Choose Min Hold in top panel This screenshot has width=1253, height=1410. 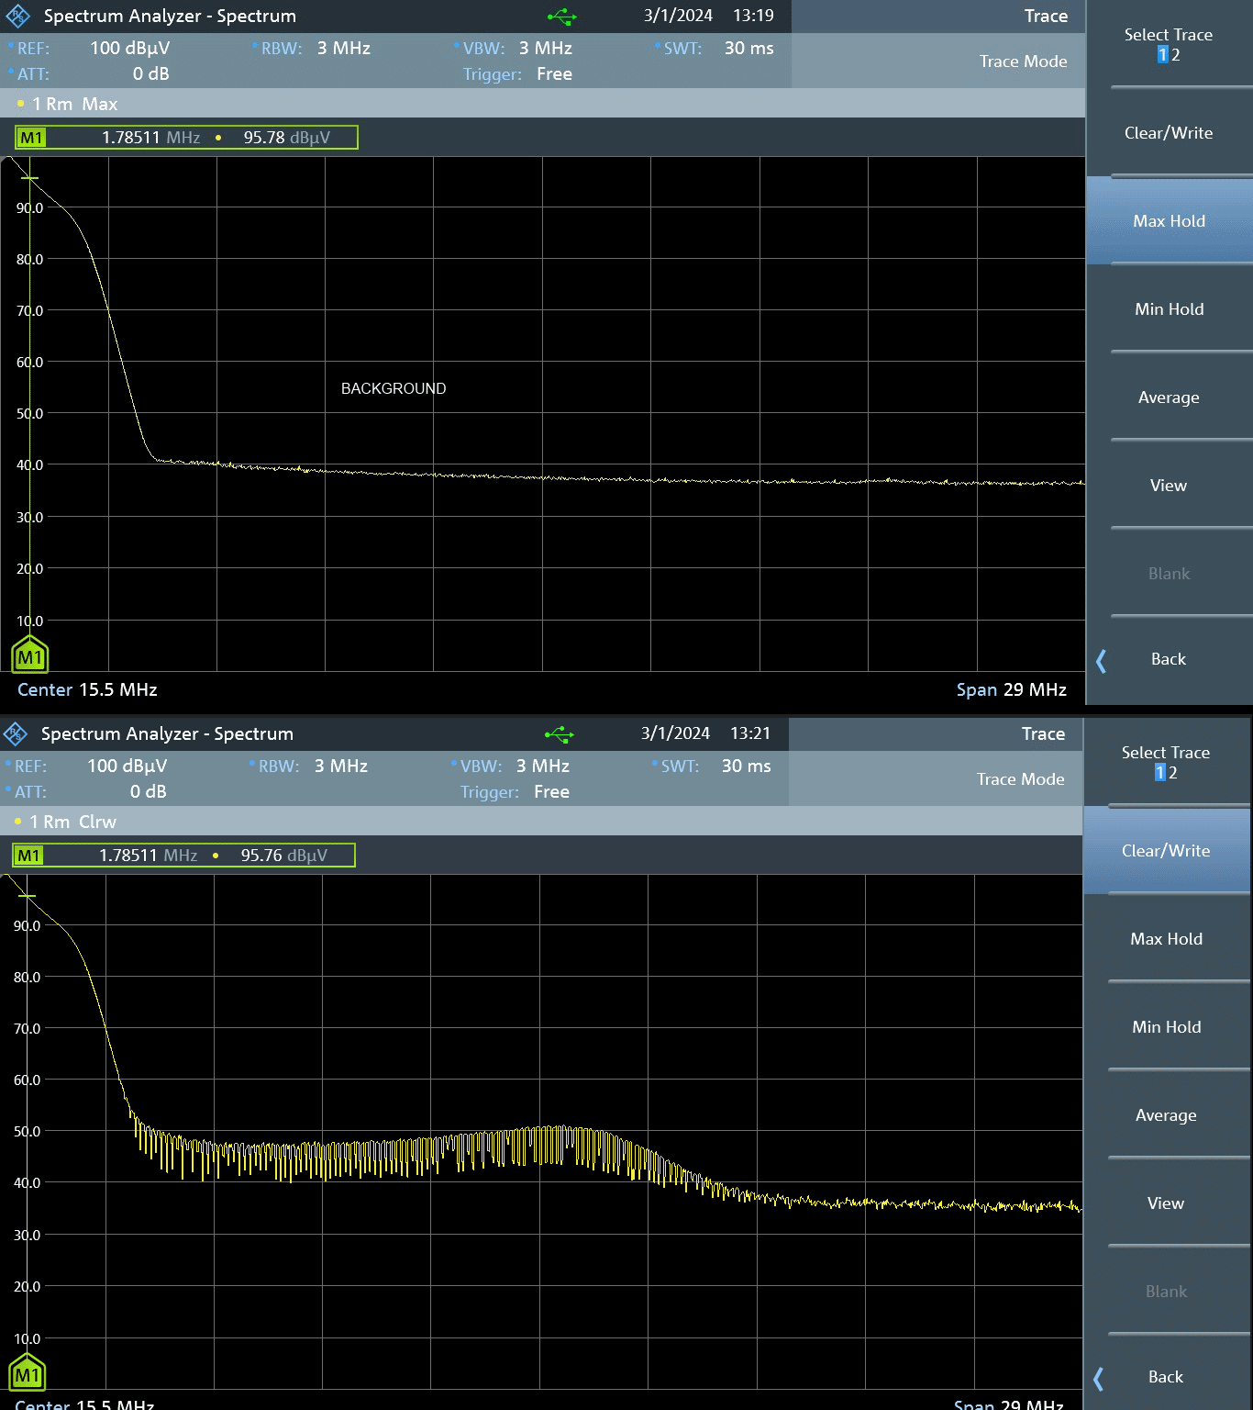point(1169,309)
